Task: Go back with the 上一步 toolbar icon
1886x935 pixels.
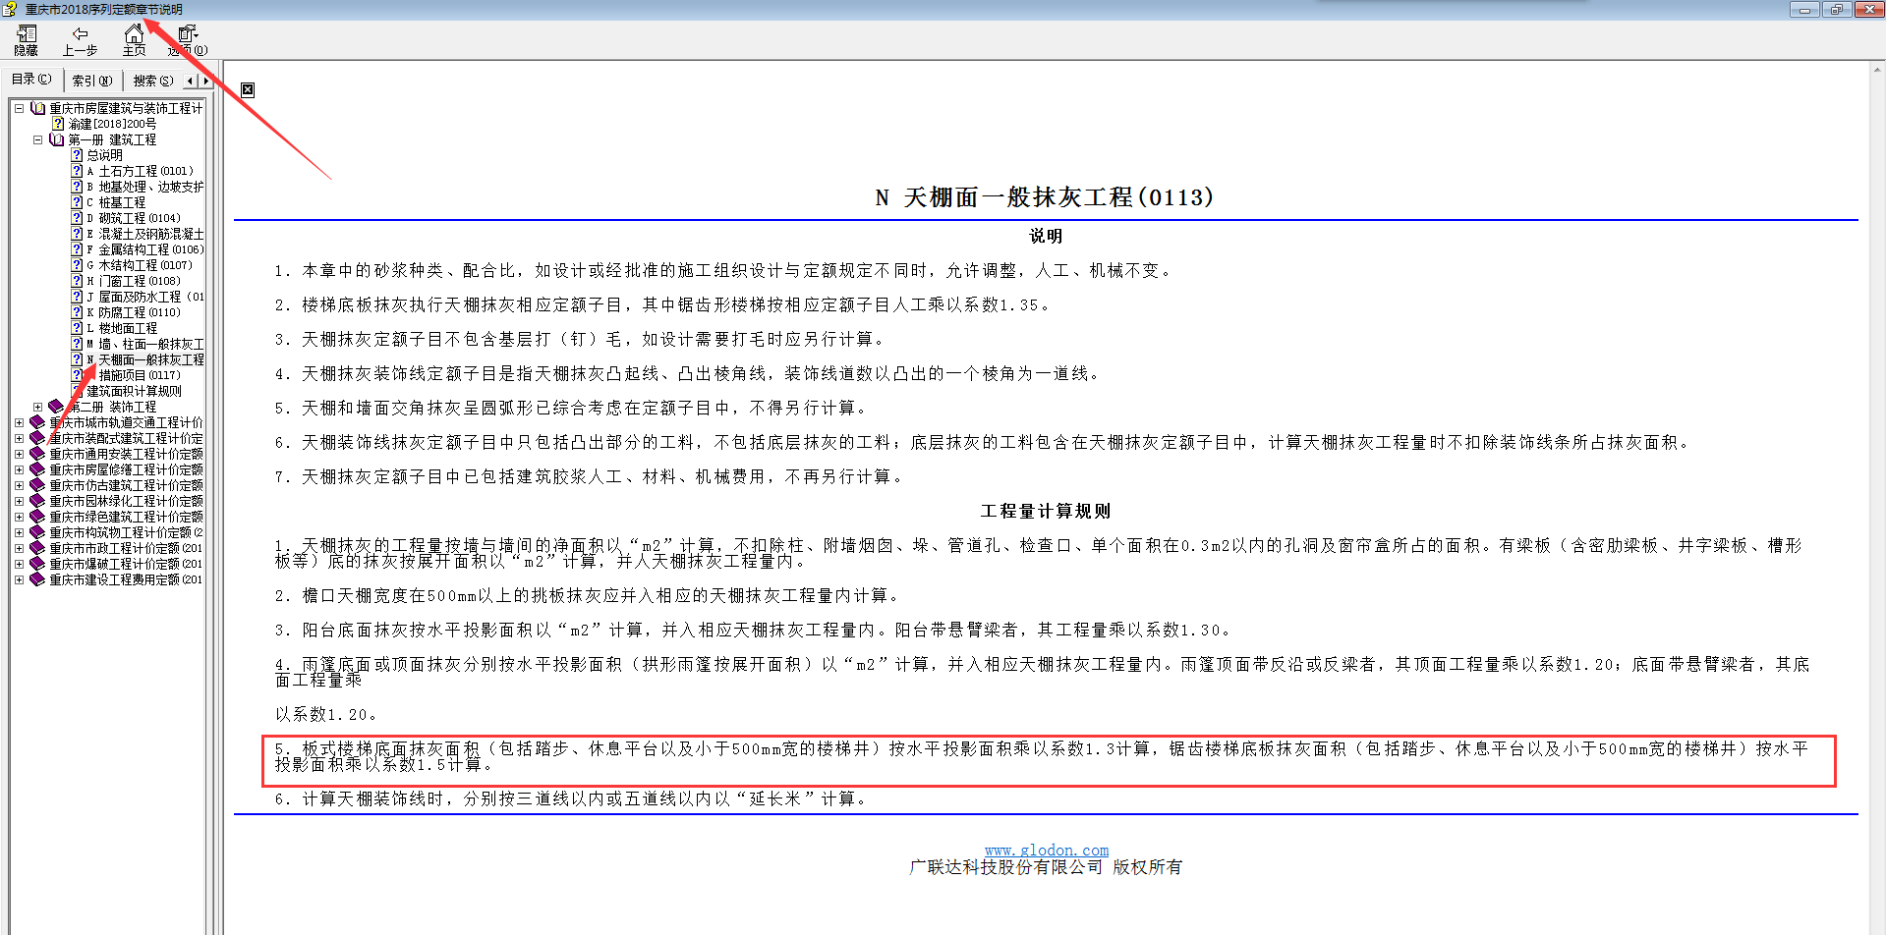Action: pyautogui.click(x=80, y=34)
